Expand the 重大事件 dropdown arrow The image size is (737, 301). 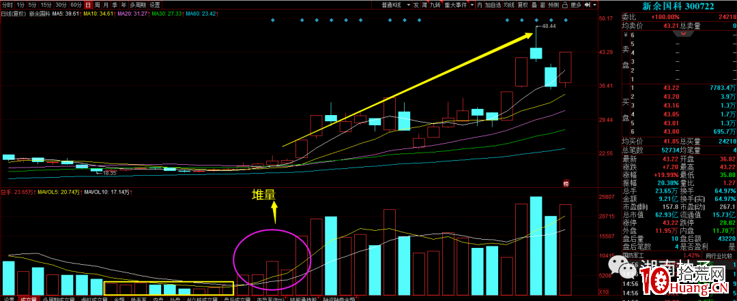click(x=472, y=5)
